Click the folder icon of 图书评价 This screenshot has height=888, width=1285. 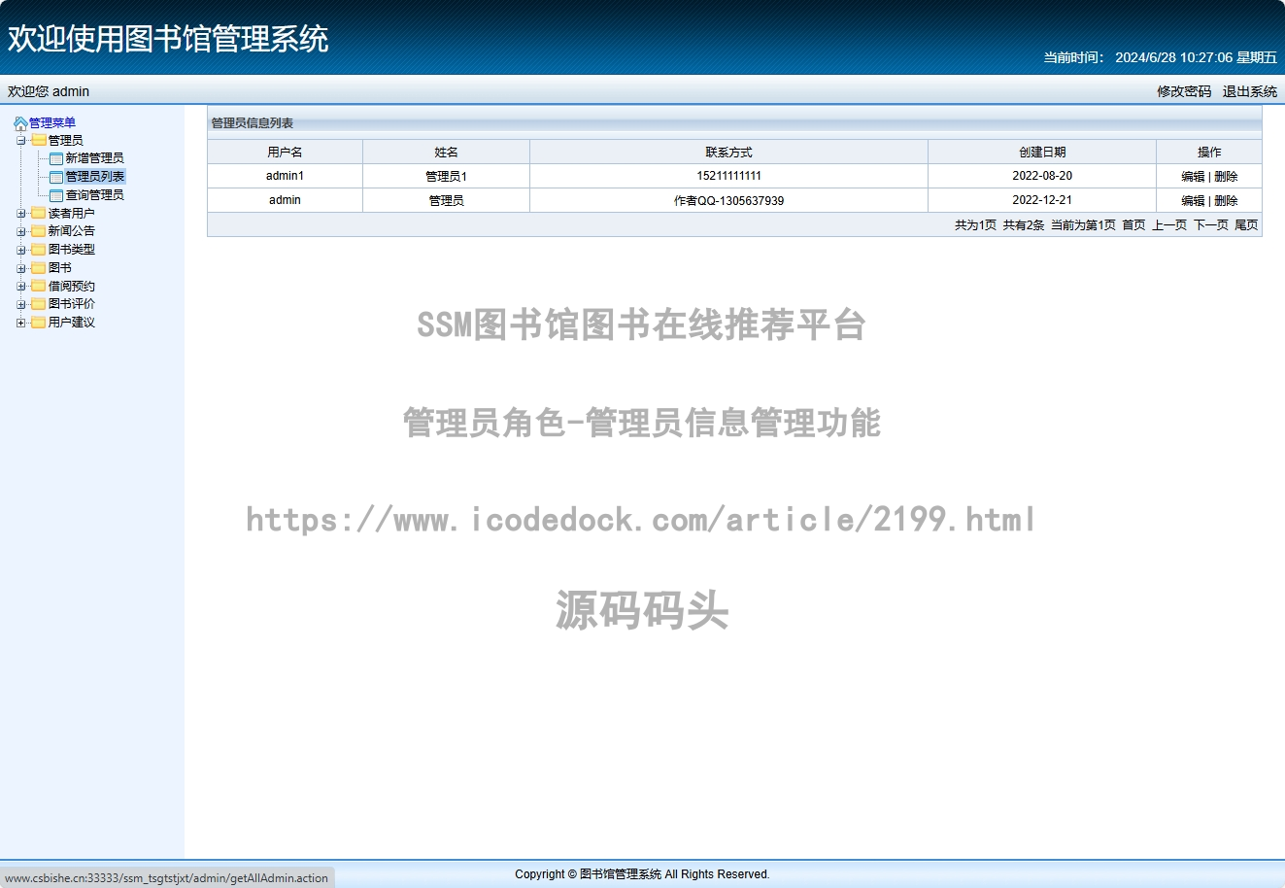coord(39,304)
